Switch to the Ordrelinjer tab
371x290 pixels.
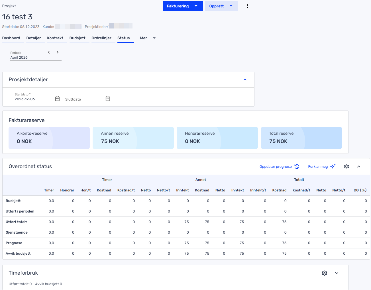pyautogui.click(x=101, y=38)
